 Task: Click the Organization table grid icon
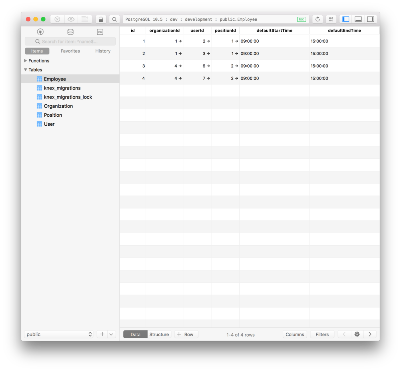39,106
